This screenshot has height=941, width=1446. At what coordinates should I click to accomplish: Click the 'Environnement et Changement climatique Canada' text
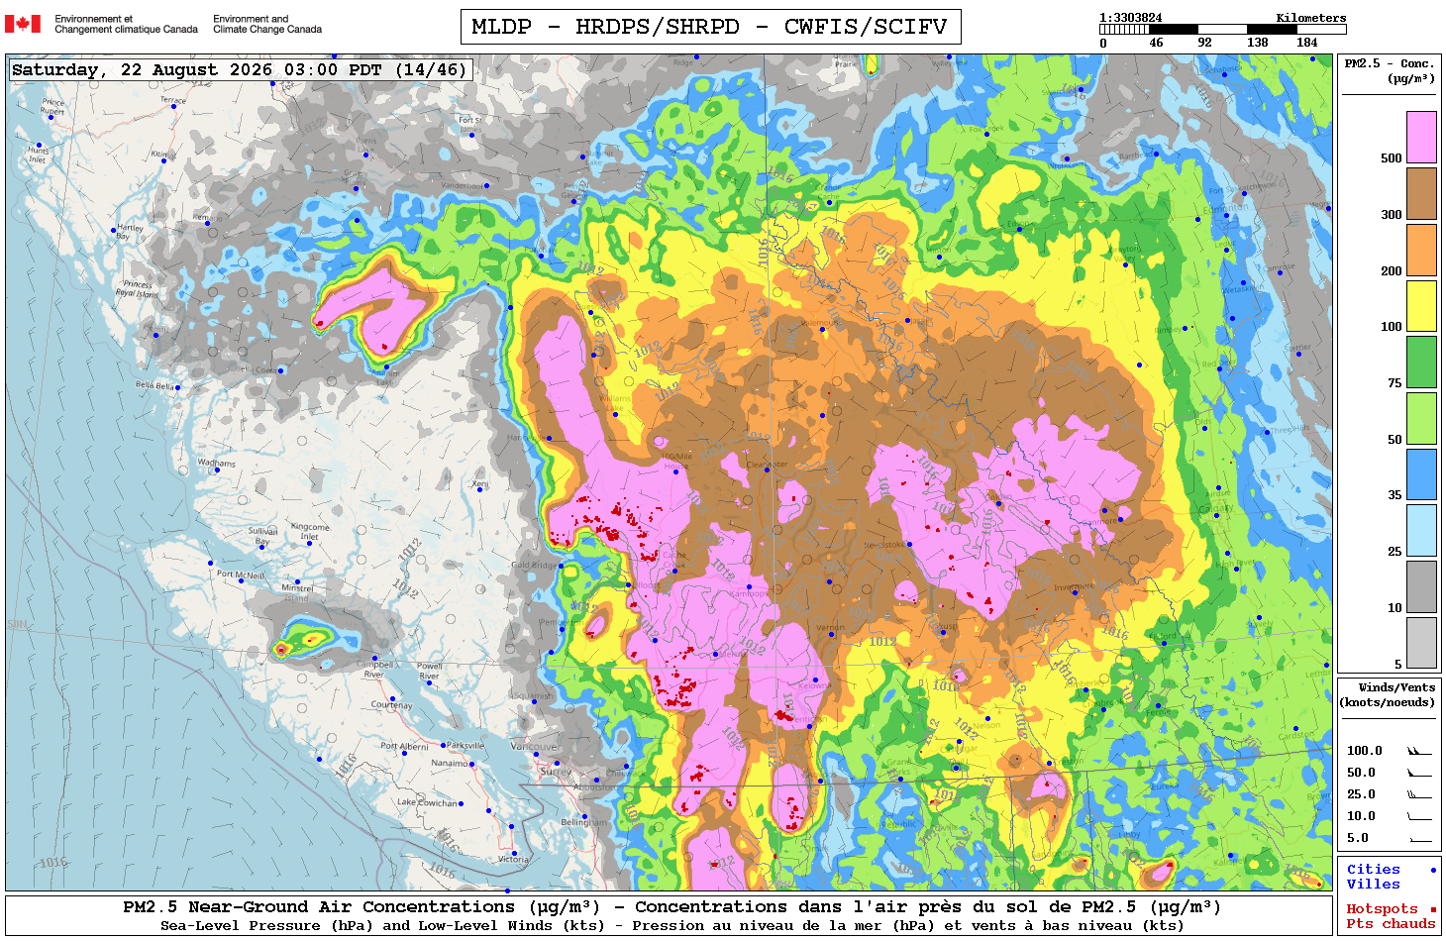[126, 24]
